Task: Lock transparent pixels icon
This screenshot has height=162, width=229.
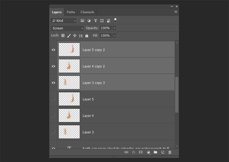Action: tap(63, 36)
